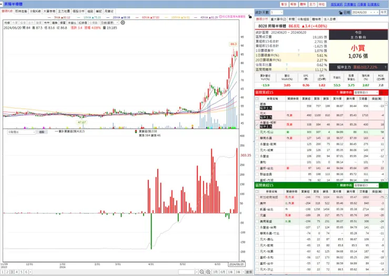Image resolution: width=389 pixels, height=276 pixels.
Task: Click the app icon in the title bar
Action: pyautogui.click(x=2, y=4)
